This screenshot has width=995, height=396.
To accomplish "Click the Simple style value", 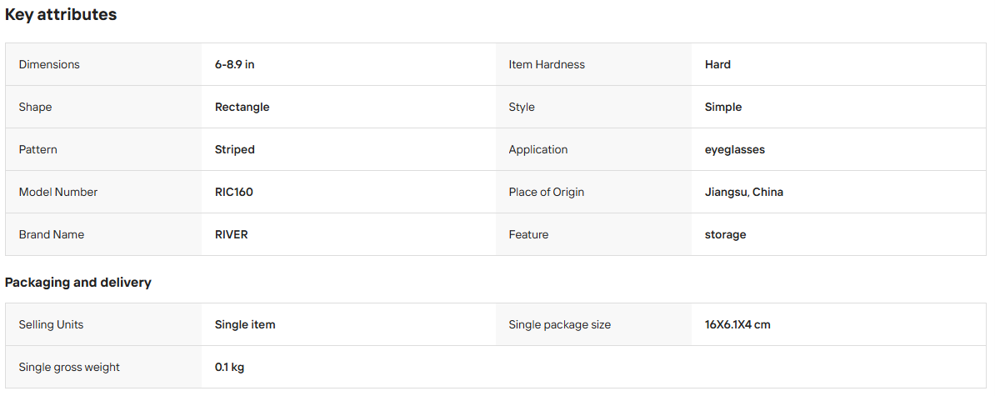I will coord(723,107).
